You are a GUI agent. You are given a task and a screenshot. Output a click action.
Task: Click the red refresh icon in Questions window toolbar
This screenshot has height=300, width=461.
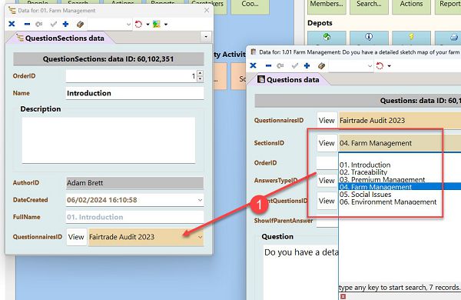[380, 65]
